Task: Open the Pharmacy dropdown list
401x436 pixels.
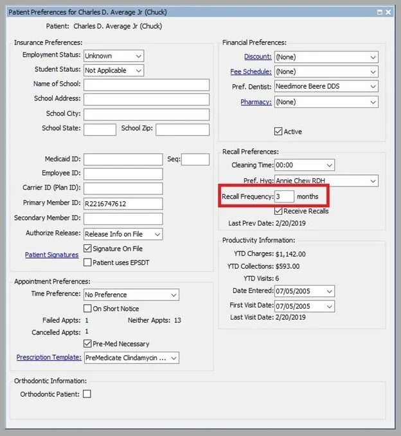Action: click(326, 102)
